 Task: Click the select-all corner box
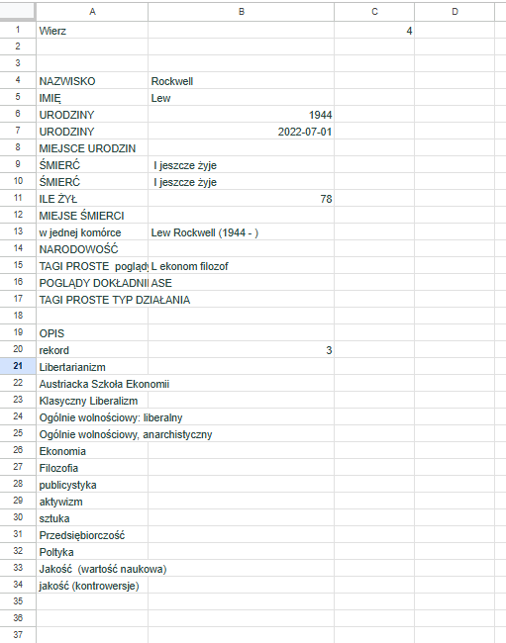tap(18, 12)
